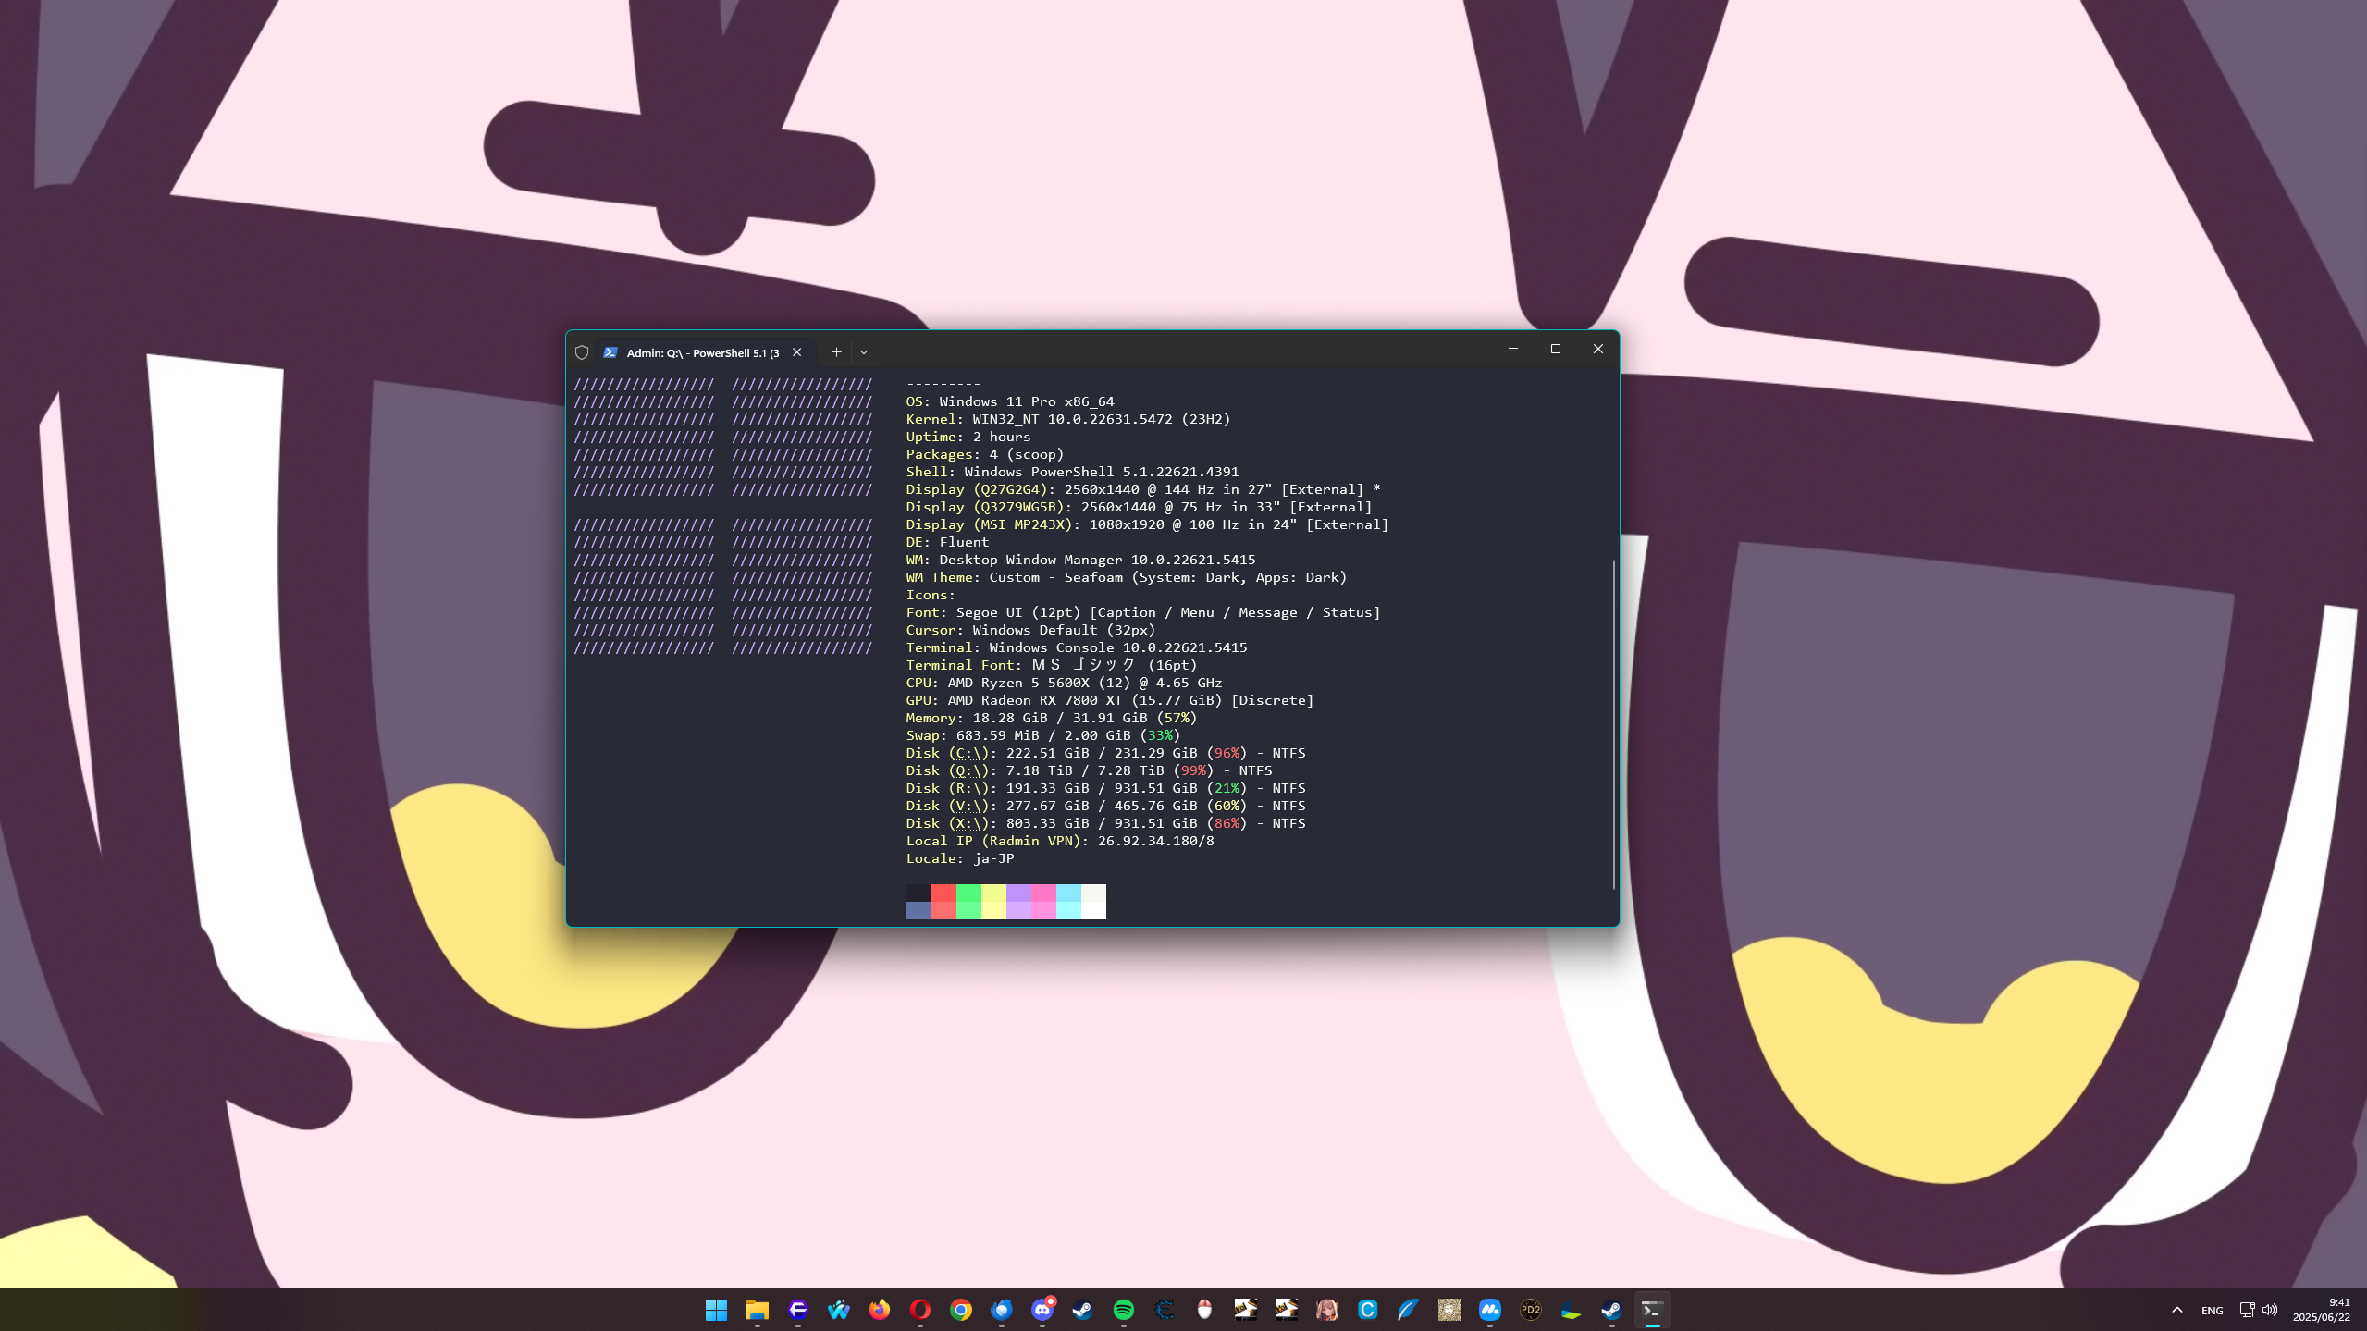Click the Font: Segoe UI (12pt) line
Image resolution: width=2367 pixels, height=1331 pixels.
[1143, 612]
